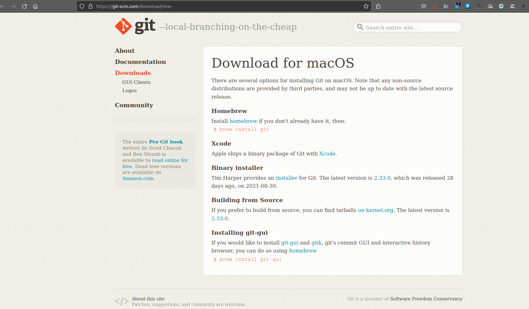Go to the browser home page
The width and height of the screenshot is (529, 309).
[x=35, y=6]
